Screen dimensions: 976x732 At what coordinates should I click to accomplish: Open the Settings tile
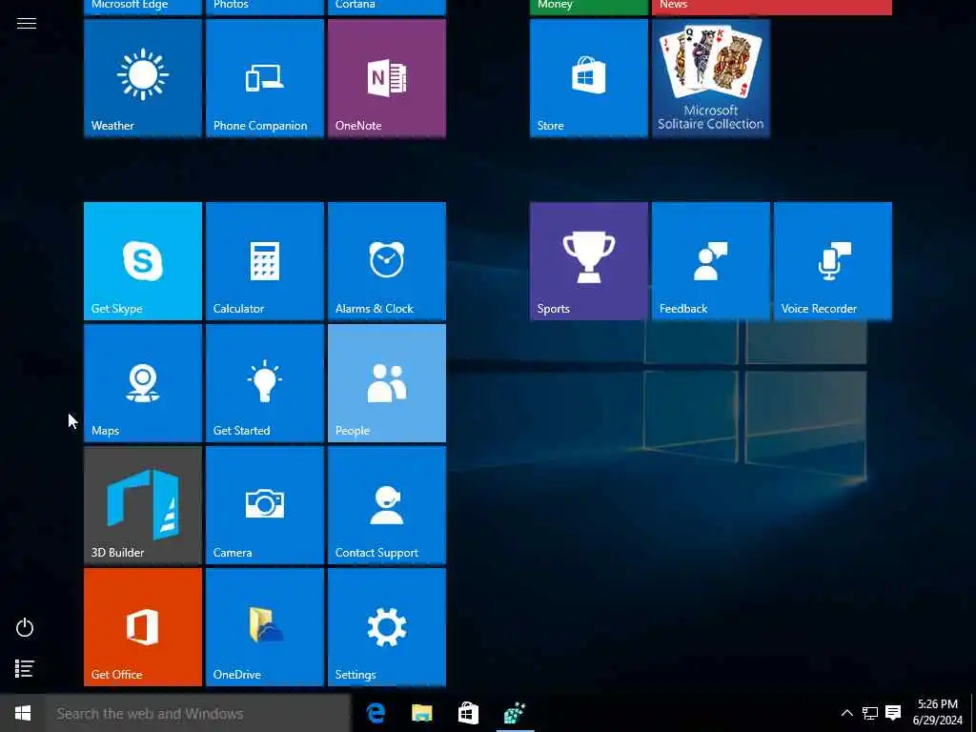point(387,627)
